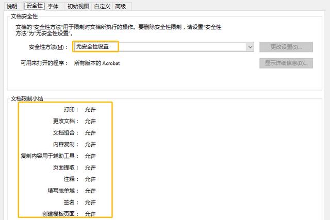This screenshot has width=330, height=220.
Task: Switch to the 高级 tab
Action: [x=121, y=6]
